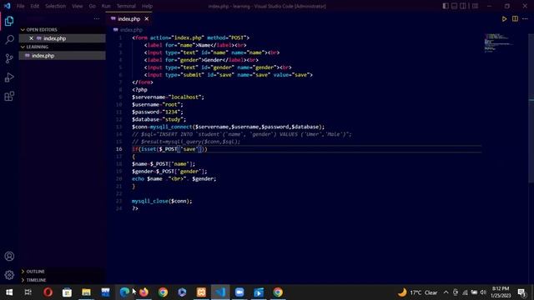Collapse the Open Editors section

(x=23, y=30)
